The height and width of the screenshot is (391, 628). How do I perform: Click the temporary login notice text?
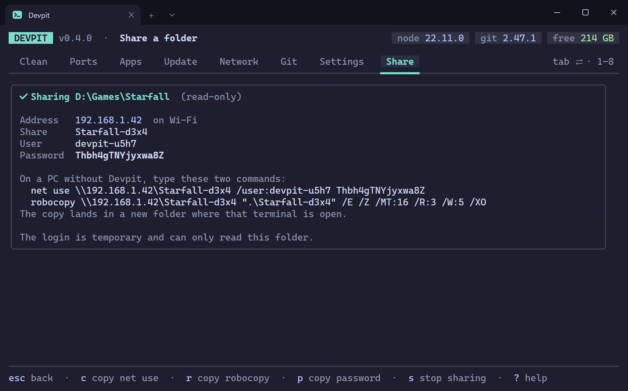167,237
